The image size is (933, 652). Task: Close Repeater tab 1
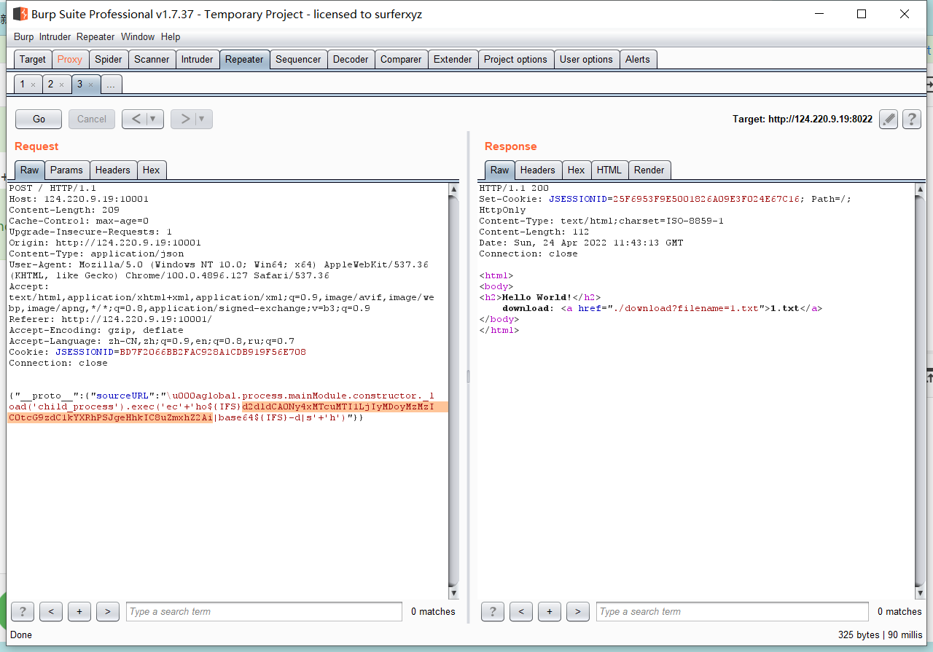pyautogui.click(x=33, y=85)
